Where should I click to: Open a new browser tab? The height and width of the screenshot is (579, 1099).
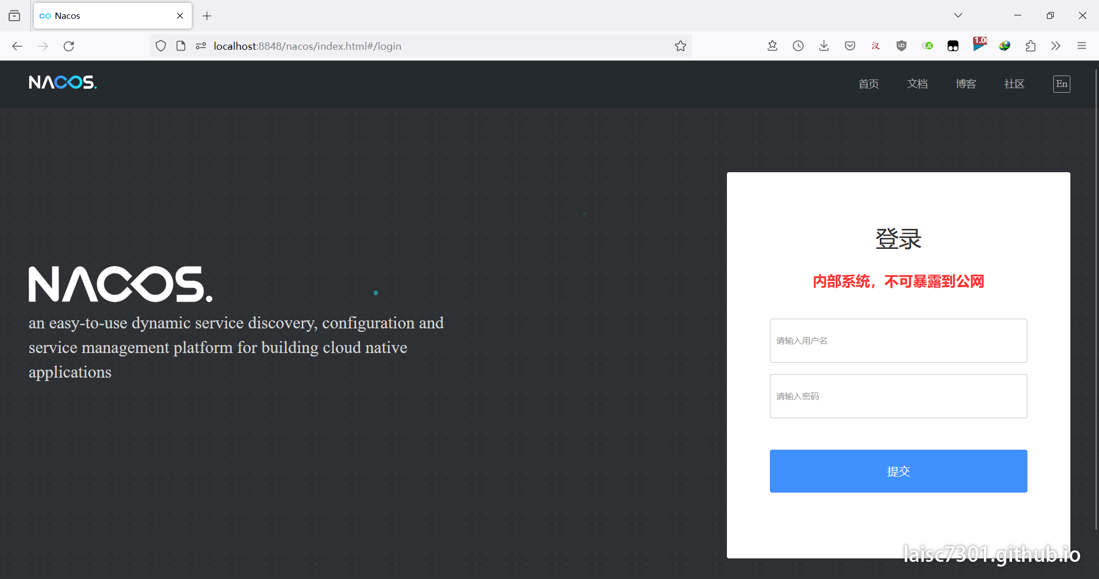click(x=207, y=16)
